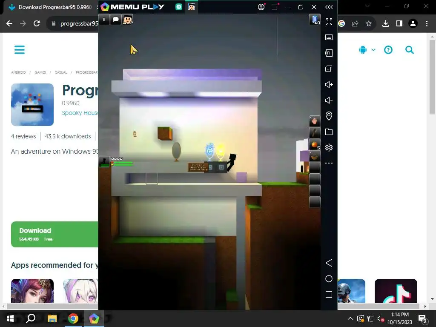
Task: Open Chrome profile avatar
Action: point(413,24)
